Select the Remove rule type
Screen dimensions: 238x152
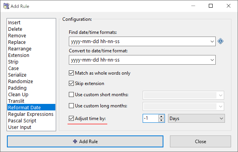click(31, 35)
